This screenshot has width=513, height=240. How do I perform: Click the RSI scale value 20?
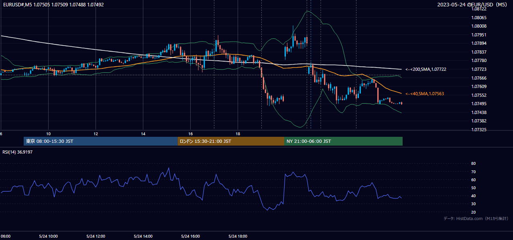tap(473, 212)
